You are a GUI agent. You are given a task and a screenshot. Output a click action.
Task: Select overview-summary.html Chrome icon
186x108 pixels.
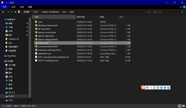[36, 50]
